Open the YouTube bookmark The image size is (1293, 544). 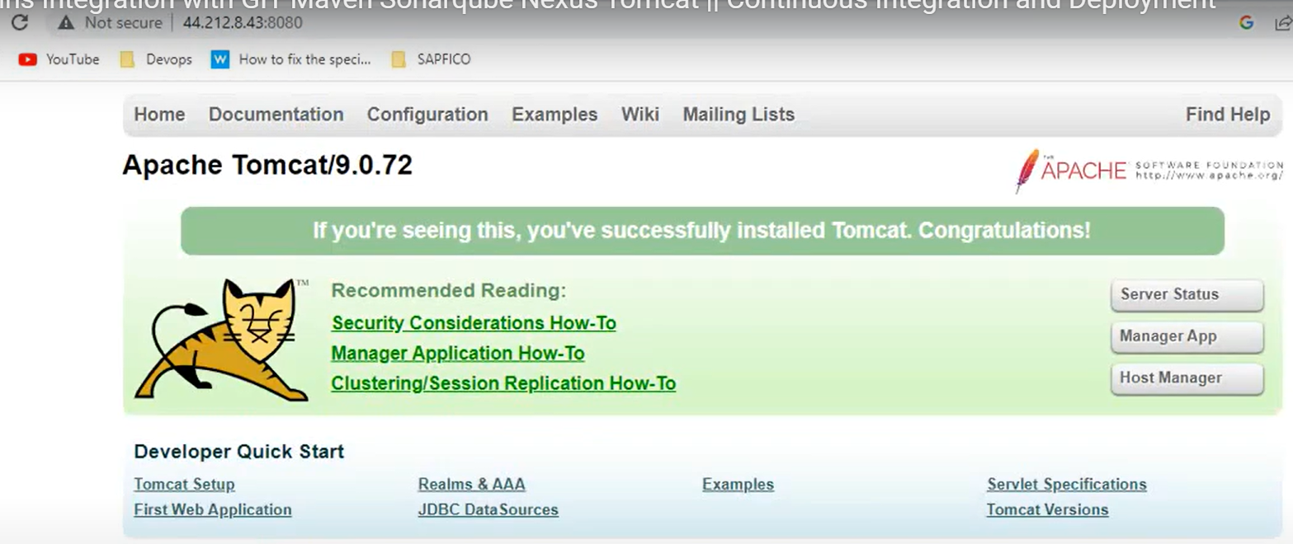pyautogui.click(x=59, y=59)
